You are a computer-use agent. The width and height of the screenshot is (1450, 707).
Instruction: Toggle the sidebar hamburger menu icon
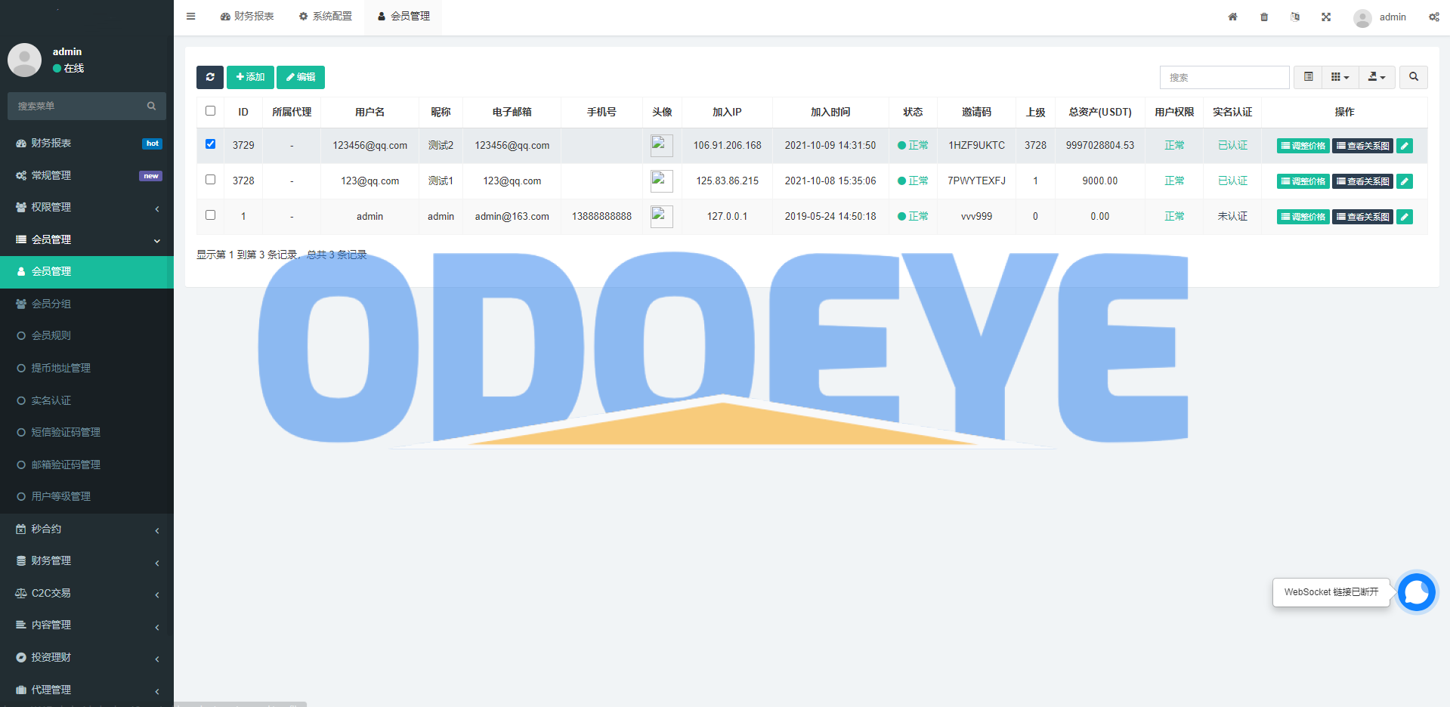pyautogui.click(x=190, y=17)
